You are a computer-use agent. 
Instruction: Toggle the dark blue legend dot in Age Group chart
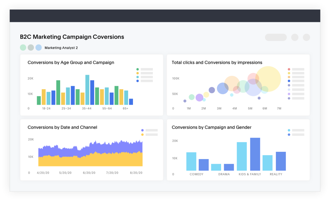pos(137,81)
